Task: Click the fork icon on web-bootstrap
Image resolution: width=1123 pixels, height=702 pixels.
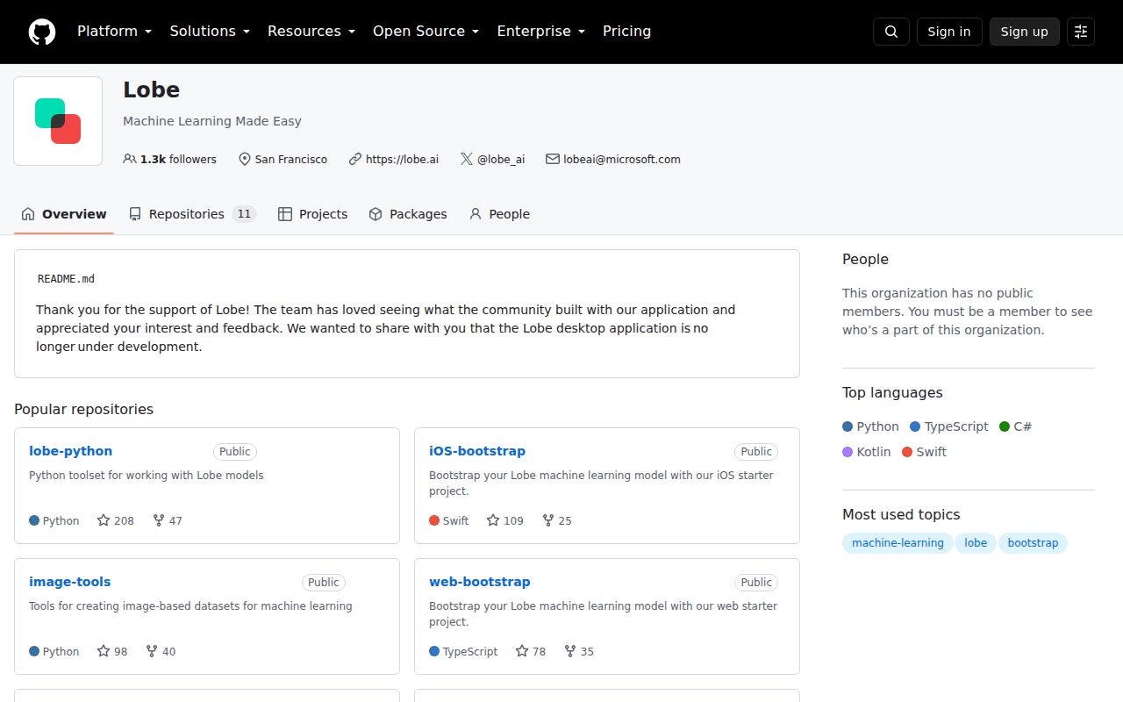Action: (x=570, y=651)
